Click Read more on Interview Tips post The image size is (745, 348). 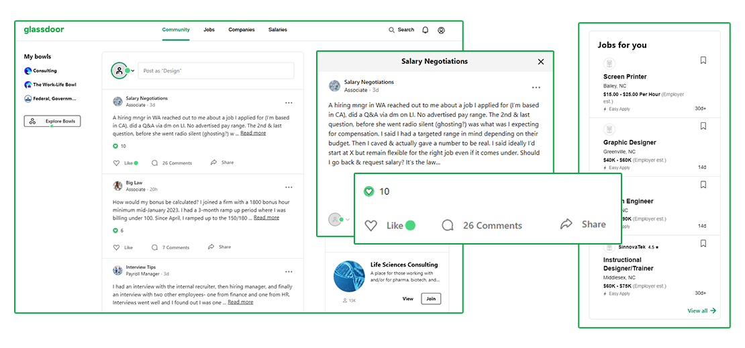[x=240, y=302]
